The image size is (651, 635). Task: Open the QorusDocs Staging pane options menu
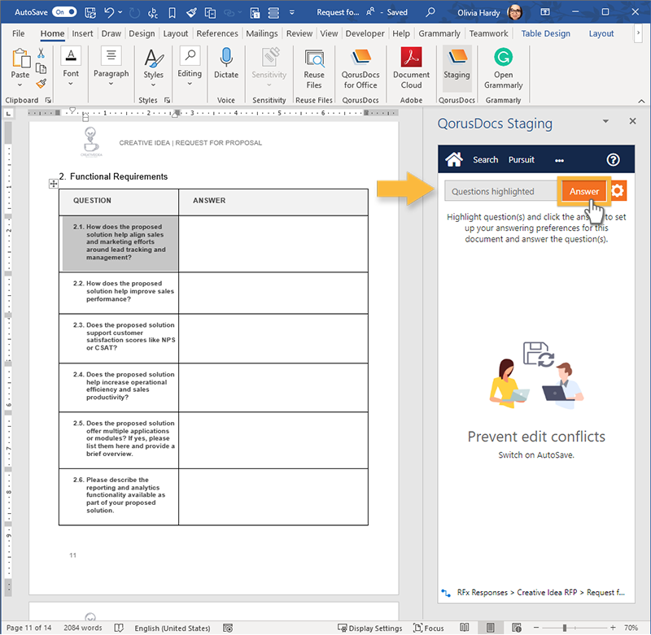605,121
